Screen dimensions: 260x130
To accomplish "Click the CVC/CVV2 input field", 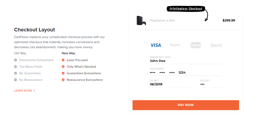I will coord(211,84).
